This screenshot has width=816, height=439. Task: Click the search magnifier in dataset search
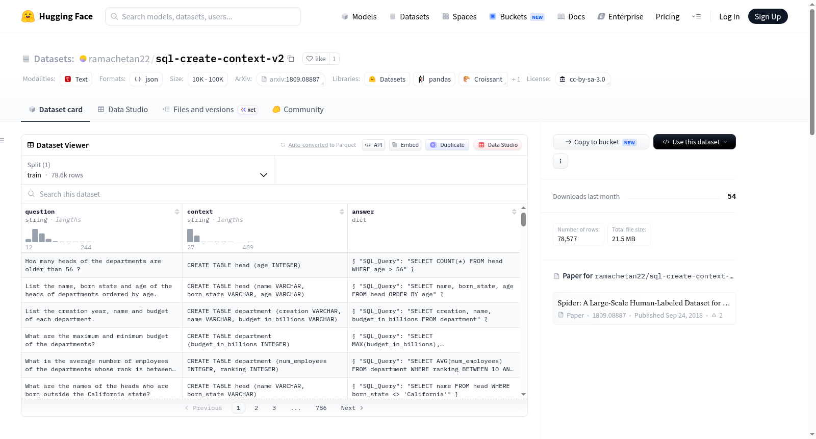[32, 194]
